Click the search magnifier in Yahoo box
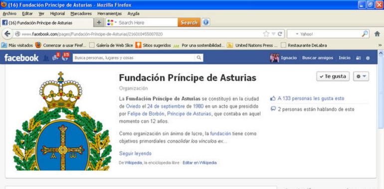The height and width of the screenshot is (189, 384). point(365,34)
